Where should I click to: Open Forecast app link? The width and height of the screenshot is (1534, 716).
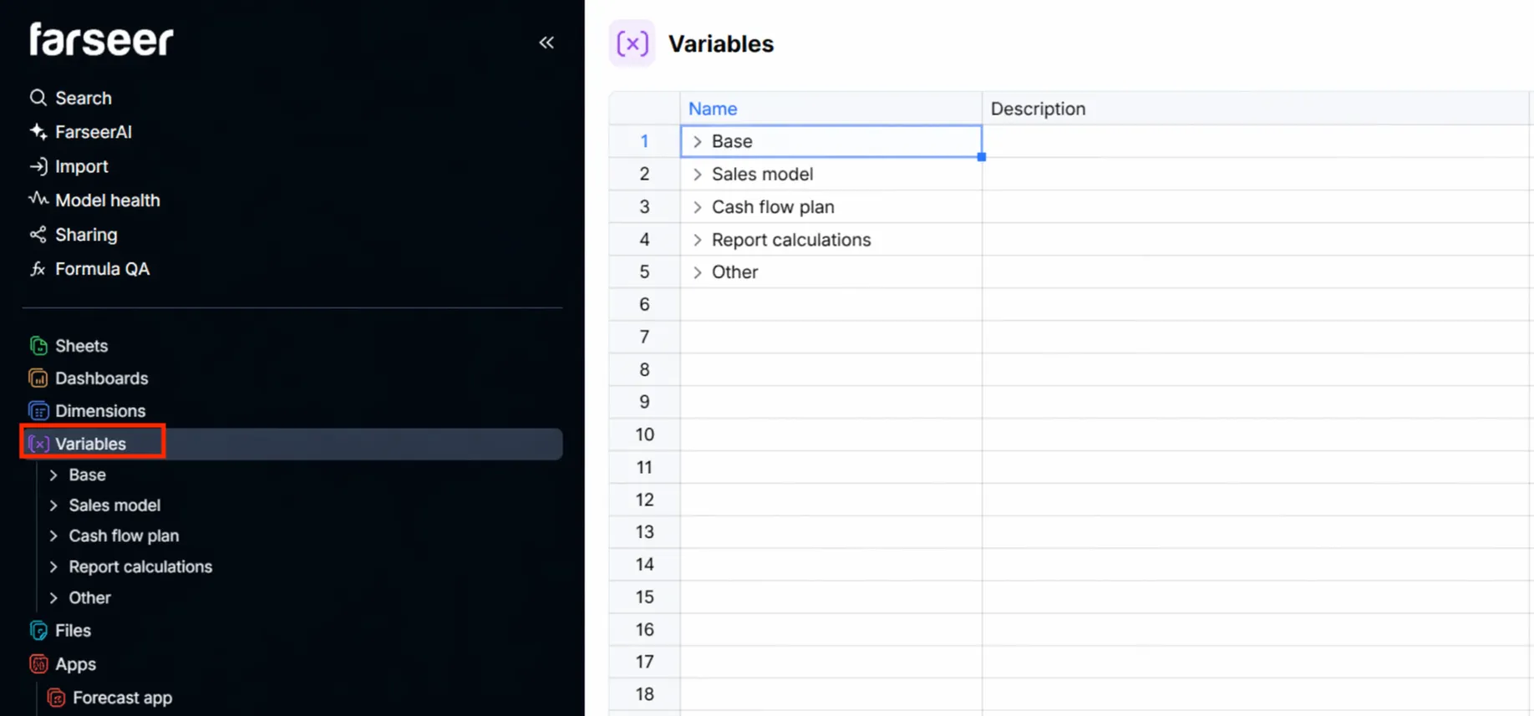pyautogui.click(x=122, y=698)
